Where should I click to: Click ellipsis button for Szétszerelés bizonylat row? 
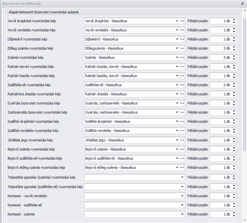(182, 112)
